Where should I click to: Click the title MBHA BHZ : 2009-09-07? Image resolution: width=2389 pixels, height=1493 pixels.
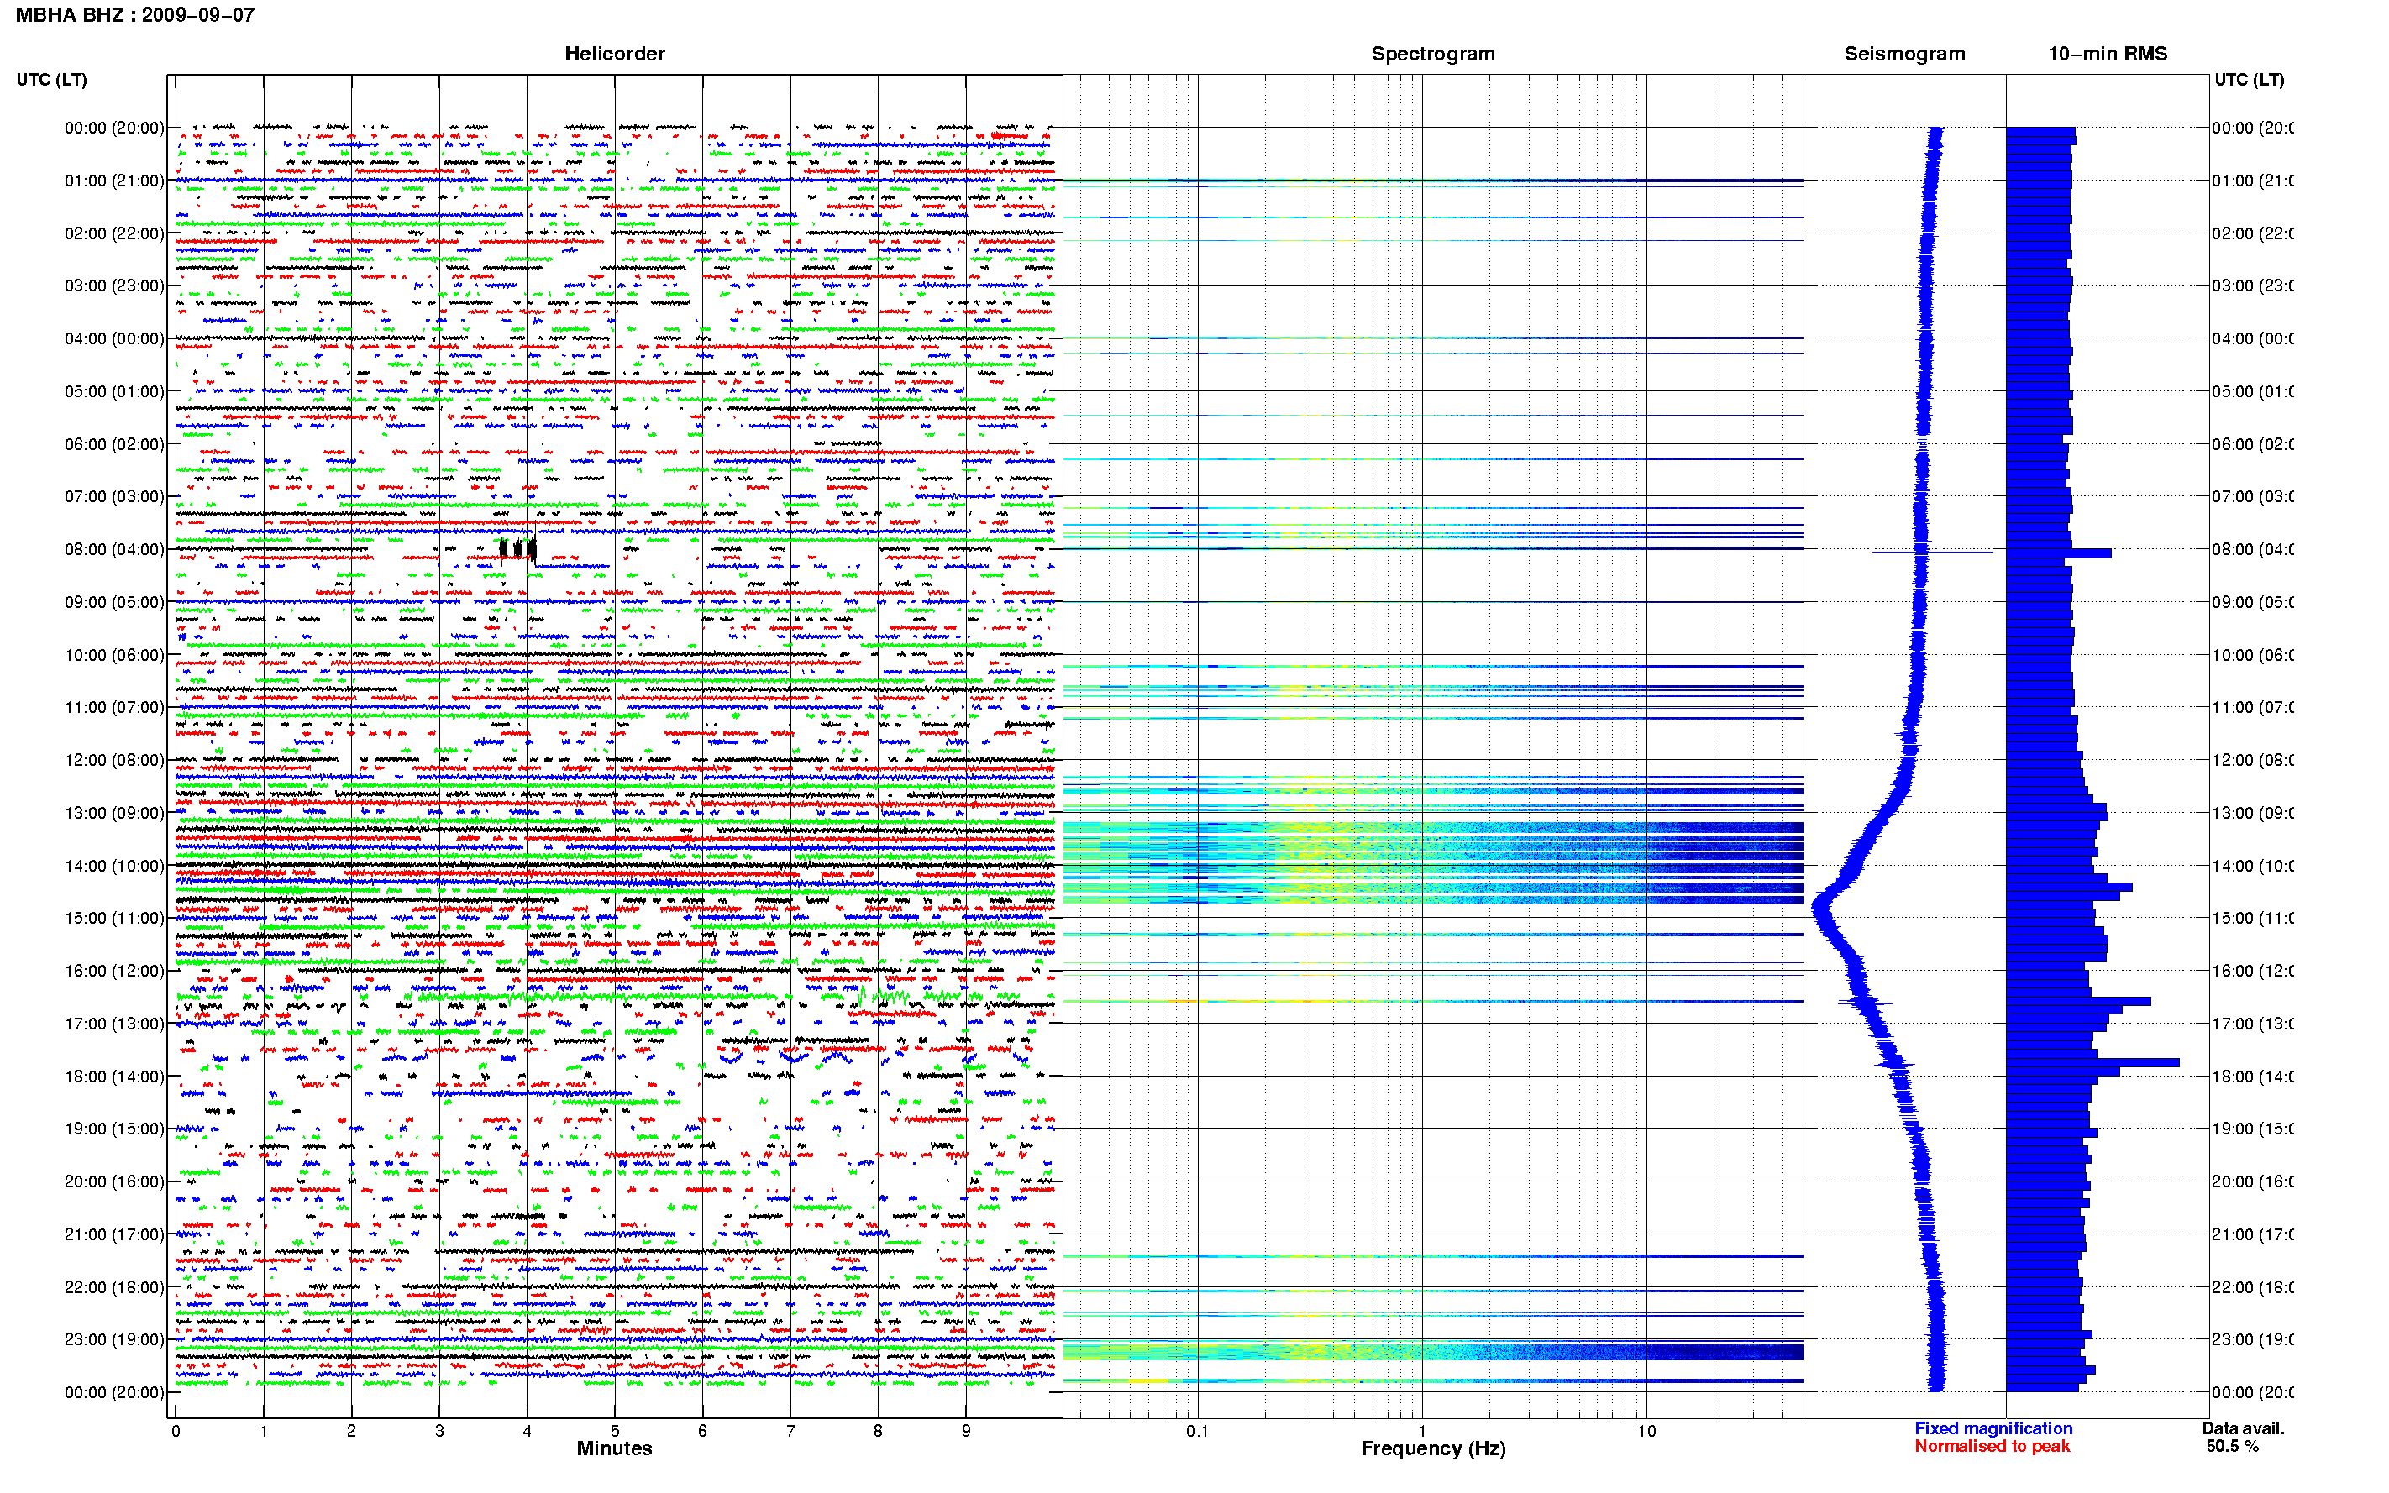[x=135, y=15]
